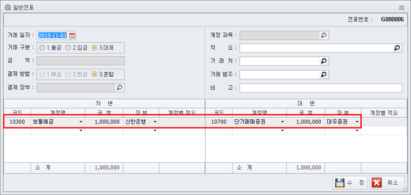The width and height of the screenshot is (411, 195).
Task: Click the search icon in 계정 과목 field
Action: pos(324,35)
